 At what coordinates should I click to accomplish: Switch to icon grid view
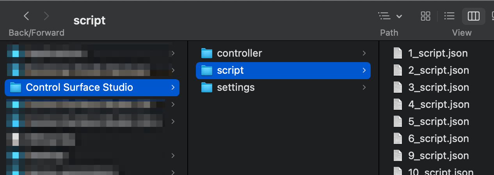[x=425, y=16]
